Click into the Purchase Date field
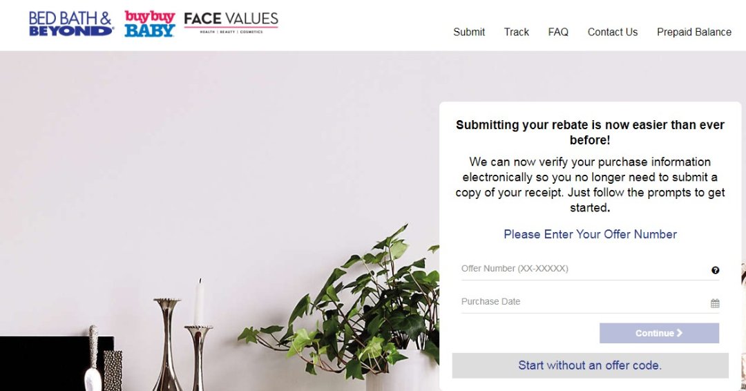 coord(580,302)
